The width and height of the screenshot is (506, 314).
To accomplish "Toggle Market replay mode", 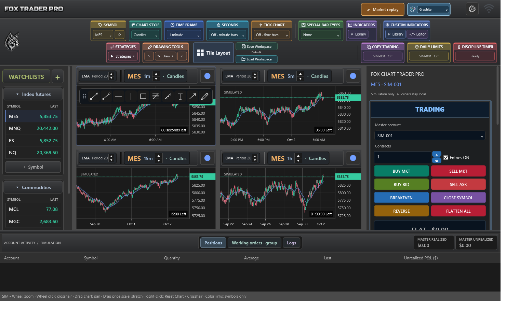I will (x=383, y=10).
